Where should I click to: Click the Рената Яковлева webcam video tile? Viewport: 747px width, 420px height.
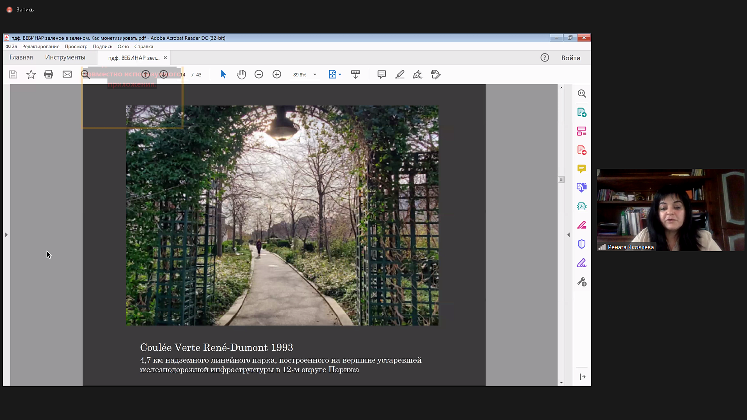pyautogui.click(x=670, y=210)
